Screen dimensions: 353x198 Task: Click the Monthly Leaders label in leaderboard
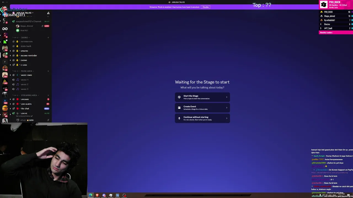click(326, 32)
